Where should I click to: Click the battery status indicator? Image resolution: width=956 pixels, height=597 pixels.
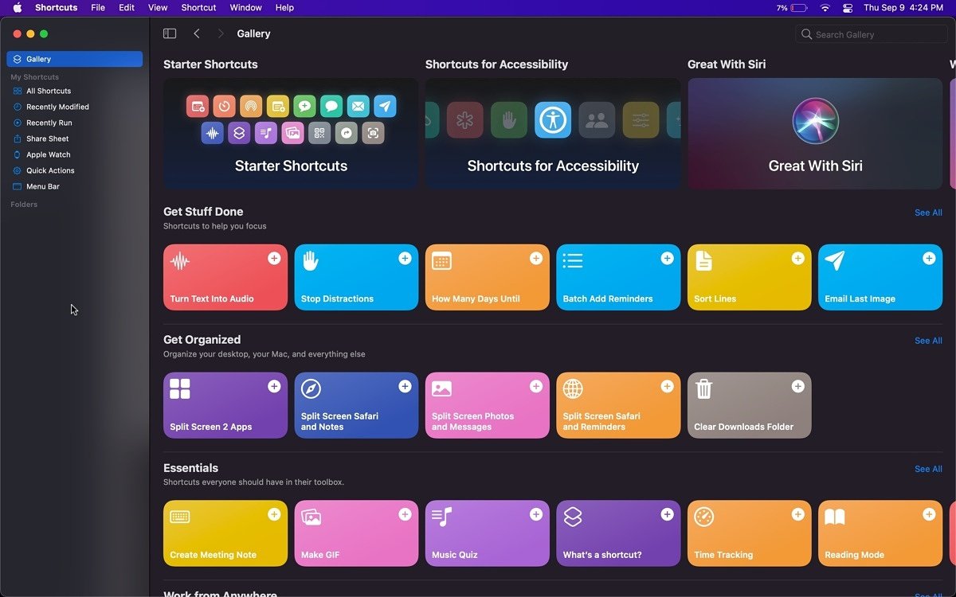click(x=793, y=8)
